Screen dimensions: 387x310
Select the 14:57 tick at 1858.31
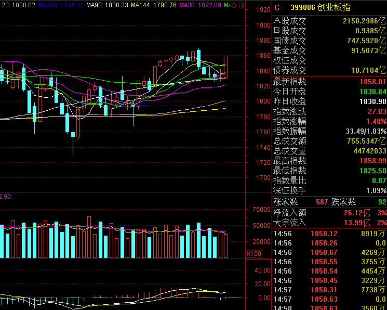(x=329, y=290)
